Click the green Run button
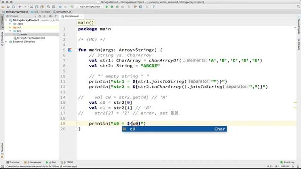 point(107,7)
